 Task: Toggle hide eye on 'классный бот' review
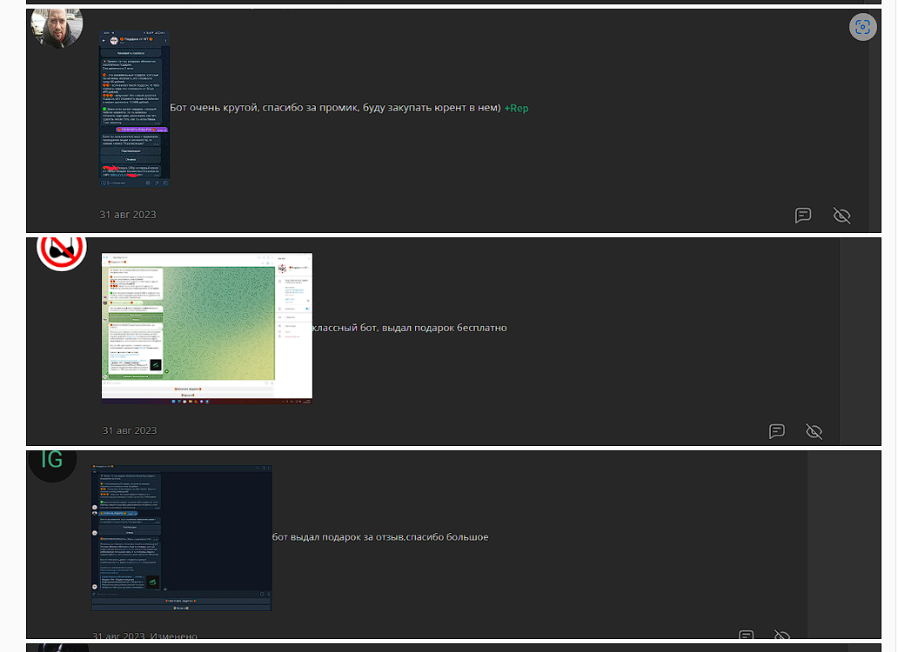[814, 431]
